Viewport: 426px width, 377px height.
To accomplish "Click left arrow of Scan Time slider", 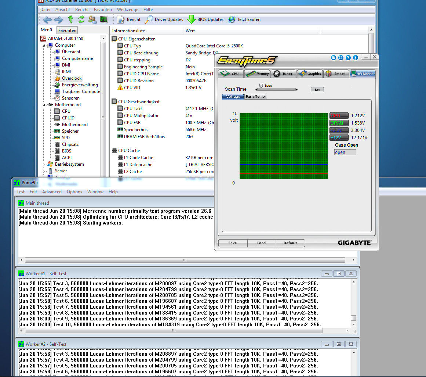I will pos(256,90).
